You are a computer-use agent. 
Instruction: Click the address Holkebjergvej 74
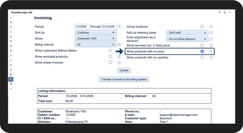[x=77, y=122]
